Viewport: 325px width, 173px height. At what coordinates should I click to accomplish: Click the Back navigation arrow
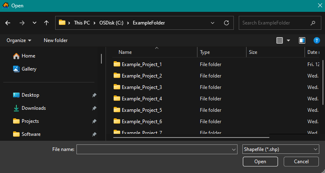click(8, 23)
